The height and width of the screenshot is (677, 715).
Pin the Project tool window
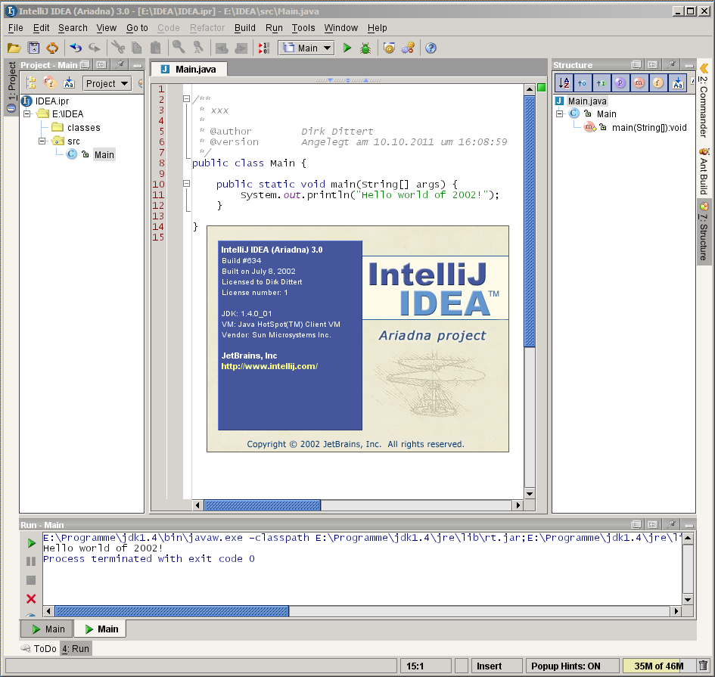point(120,65)
